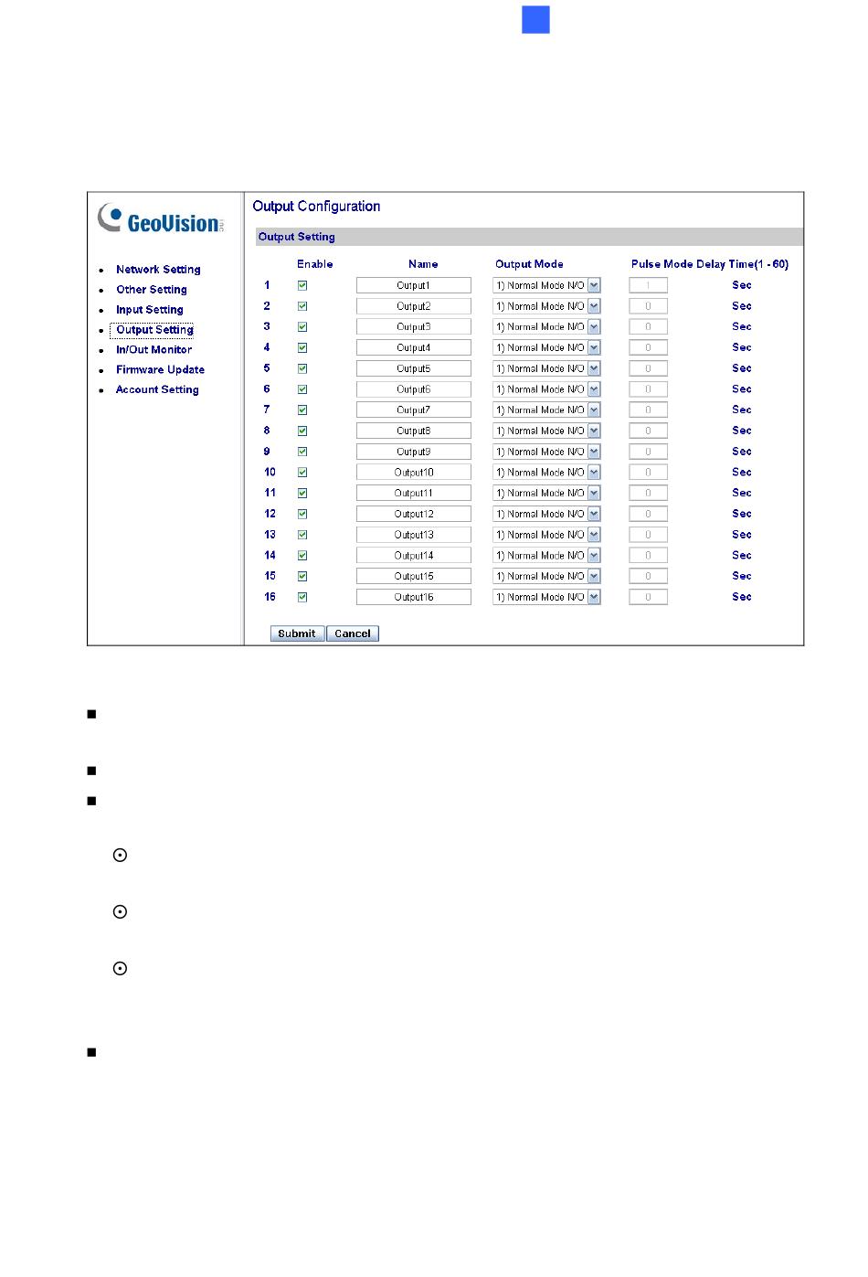Cancel the output configuration changes
The image size is (868, 1277).
click(x=353, y=634)
